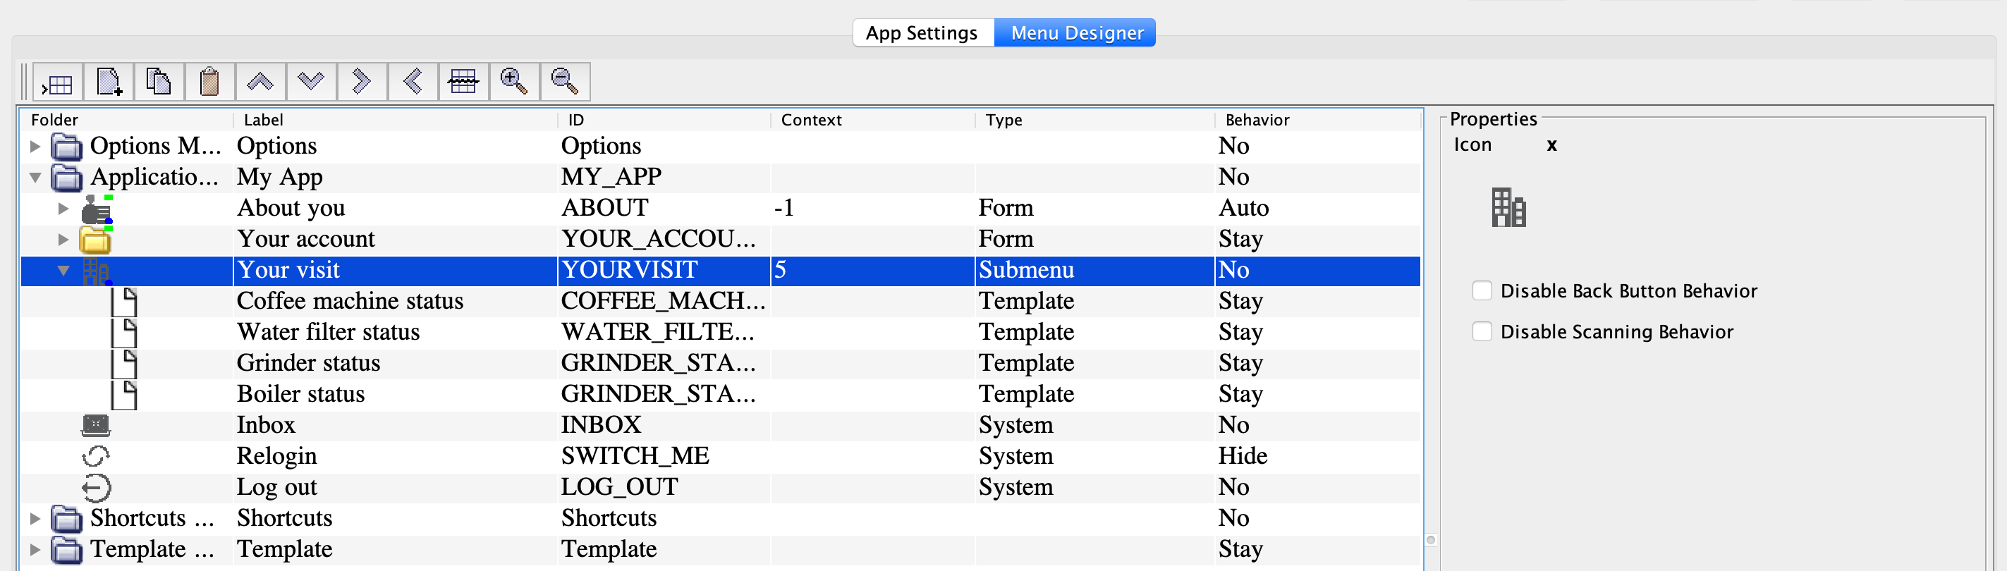
Task: Click the paste clipboard icon
Action: 209,82
